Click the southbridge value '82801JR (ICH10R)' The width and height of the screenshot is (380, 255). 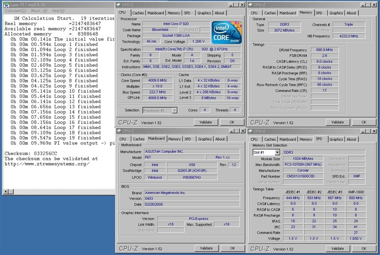coord(192,171)
